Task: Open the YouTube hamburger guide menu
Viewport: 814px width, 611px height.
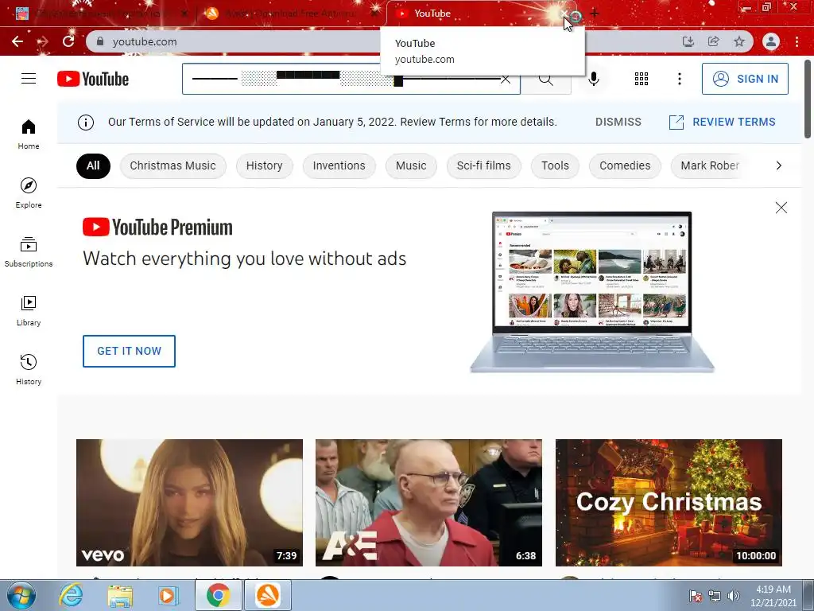Action: click(29, 79)
